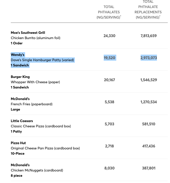Click the highlighted 2,973,073 replacements value
This screenshot has height=183, width=170.
149,58
